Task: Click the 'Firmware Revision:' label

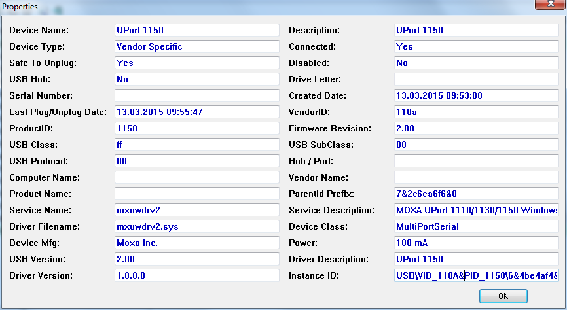Action: [330, 129]
